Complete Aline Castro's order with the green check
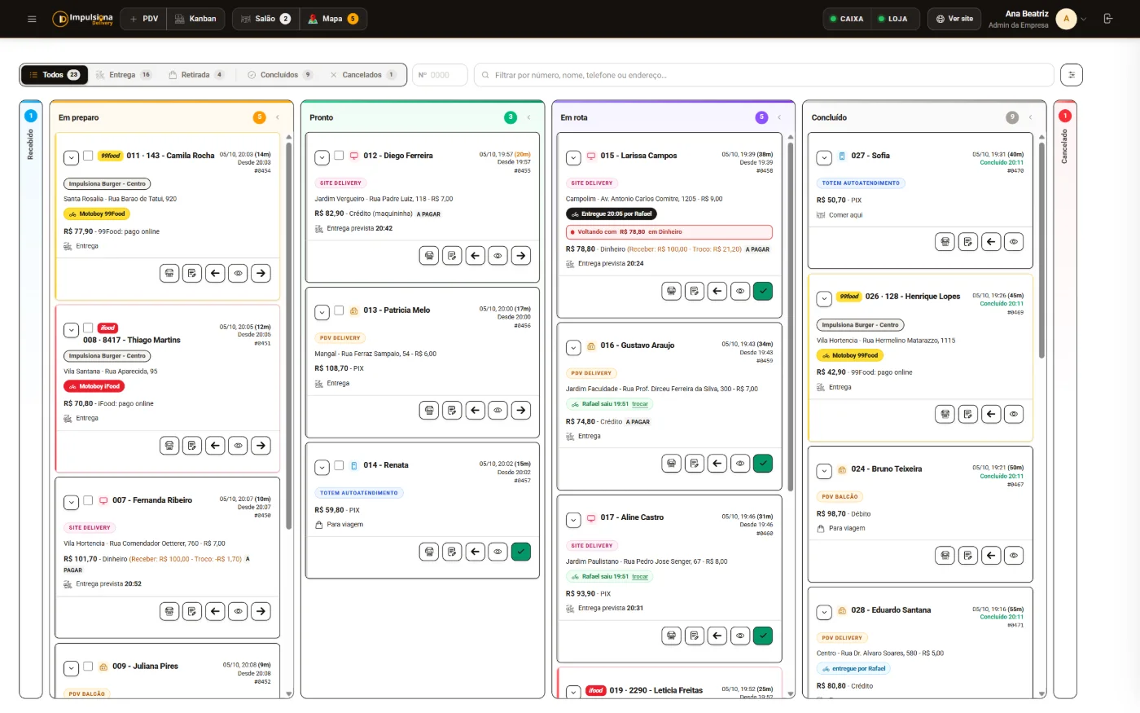The image size is (1140, 713). (x=763, y=636)
